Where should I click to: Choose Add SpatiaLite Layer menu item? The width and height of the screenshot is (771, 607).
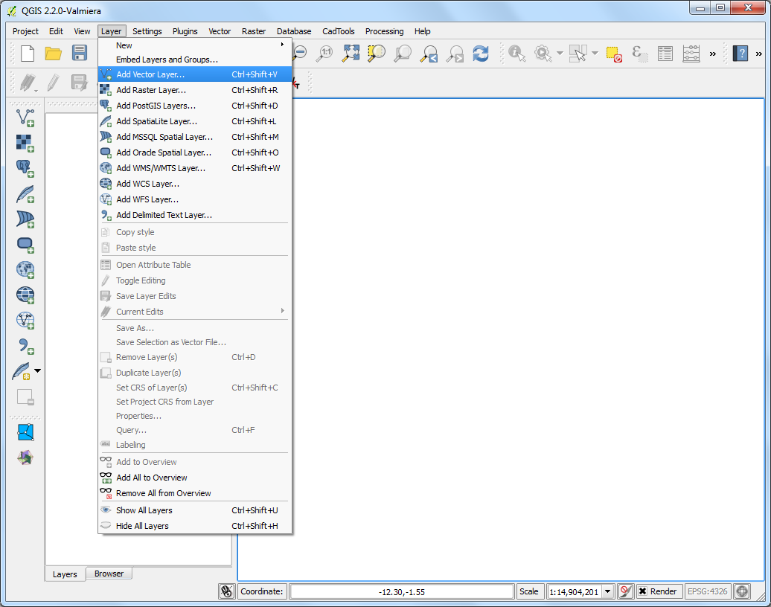pos(195,121)
